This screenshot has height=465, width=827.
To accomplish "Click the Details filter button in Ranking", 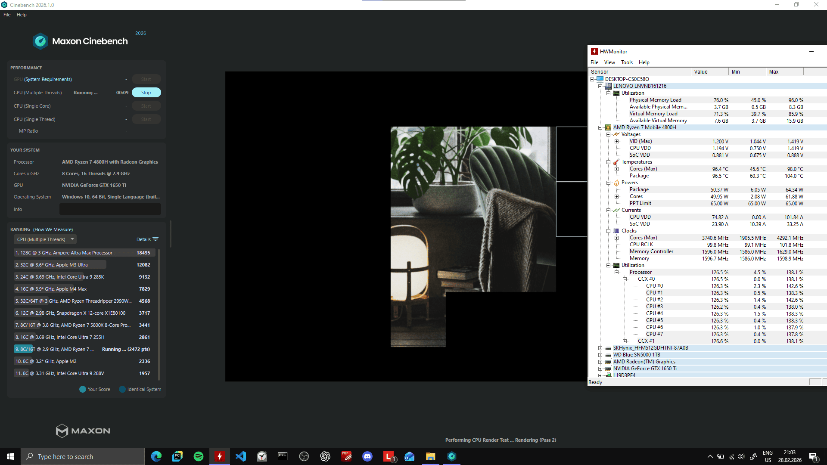I will [147, 239].
